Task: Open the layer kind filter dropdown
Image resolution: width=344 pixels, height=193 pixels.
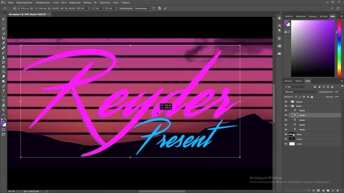Action: click(x=295, y=87)
